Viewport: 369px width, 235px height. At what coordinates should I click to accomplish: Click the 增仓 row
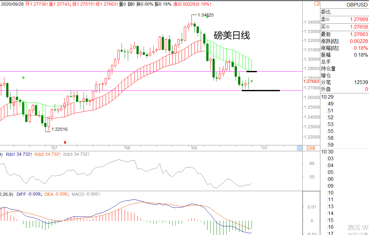[x=344, y=75]
